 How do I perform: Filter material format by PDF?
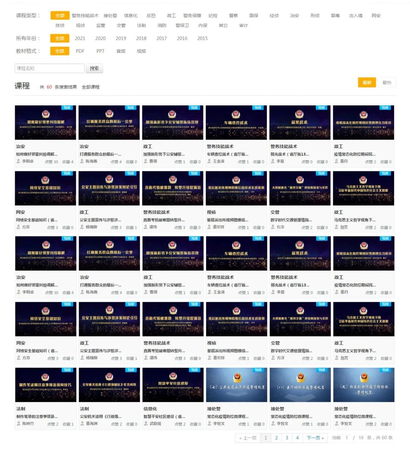80,51
